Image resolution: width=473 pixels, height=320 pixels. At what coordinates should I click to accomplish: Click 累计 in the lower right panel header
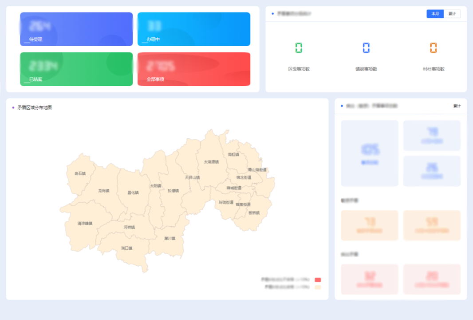point(457,106)
